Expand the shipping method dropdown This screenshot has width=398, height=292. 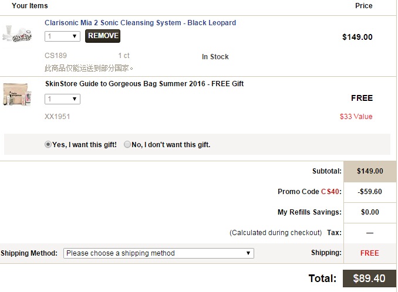pyautogui.click(x=158, y=253)
